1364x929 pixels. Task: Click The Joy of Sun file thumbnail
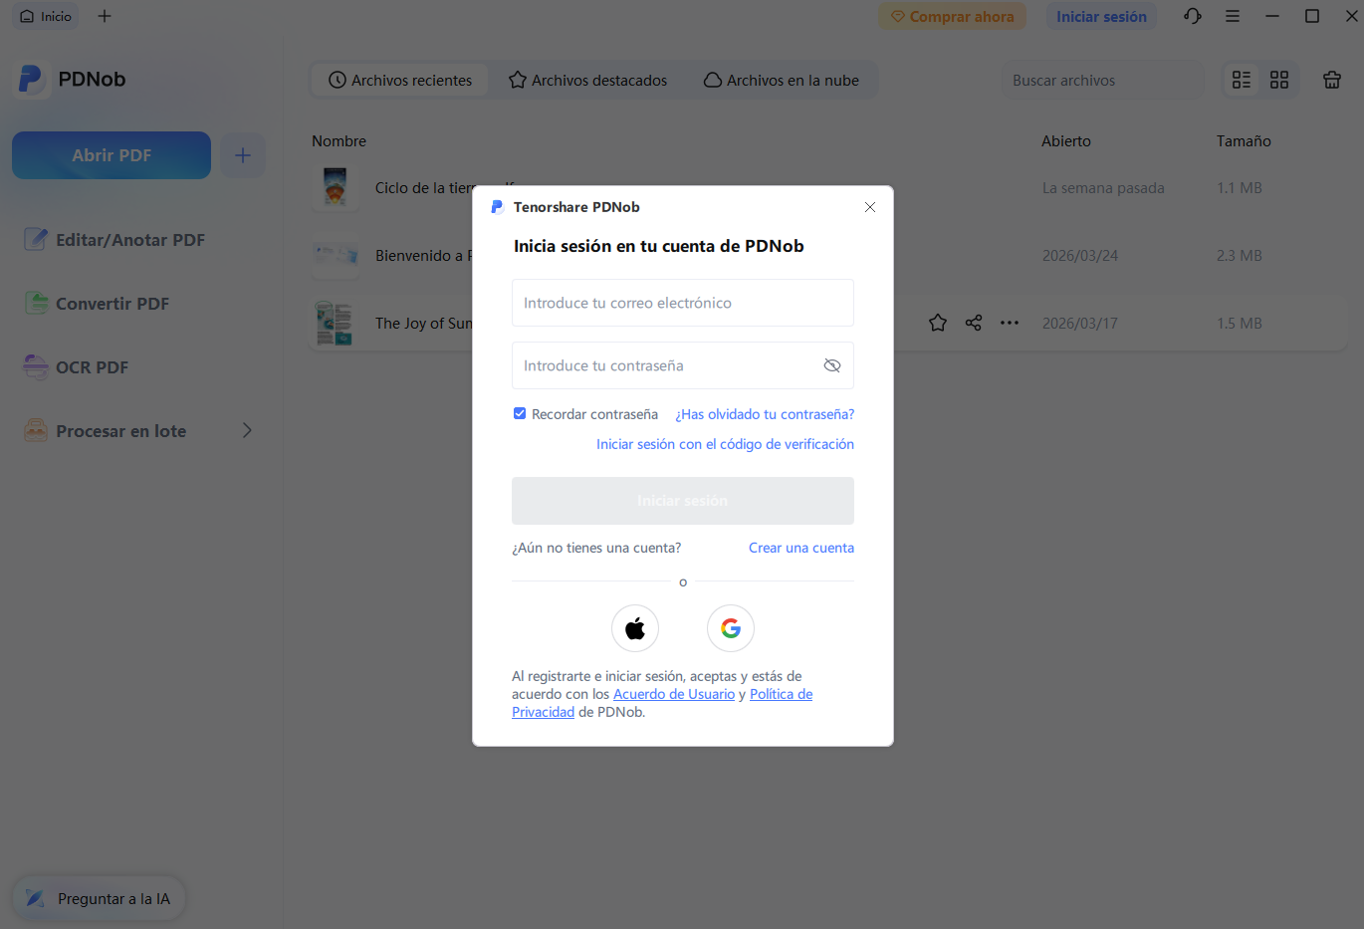pyautogui.click(x=335, y=323)
